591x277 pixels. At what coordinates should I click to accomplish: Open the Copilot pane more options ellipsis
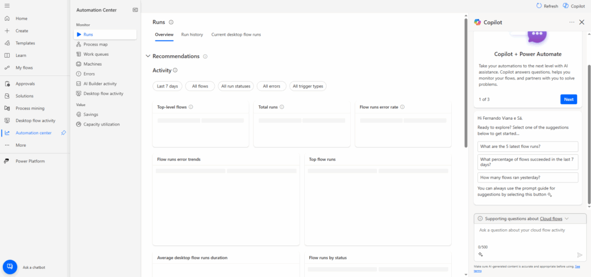coord(572,22)
